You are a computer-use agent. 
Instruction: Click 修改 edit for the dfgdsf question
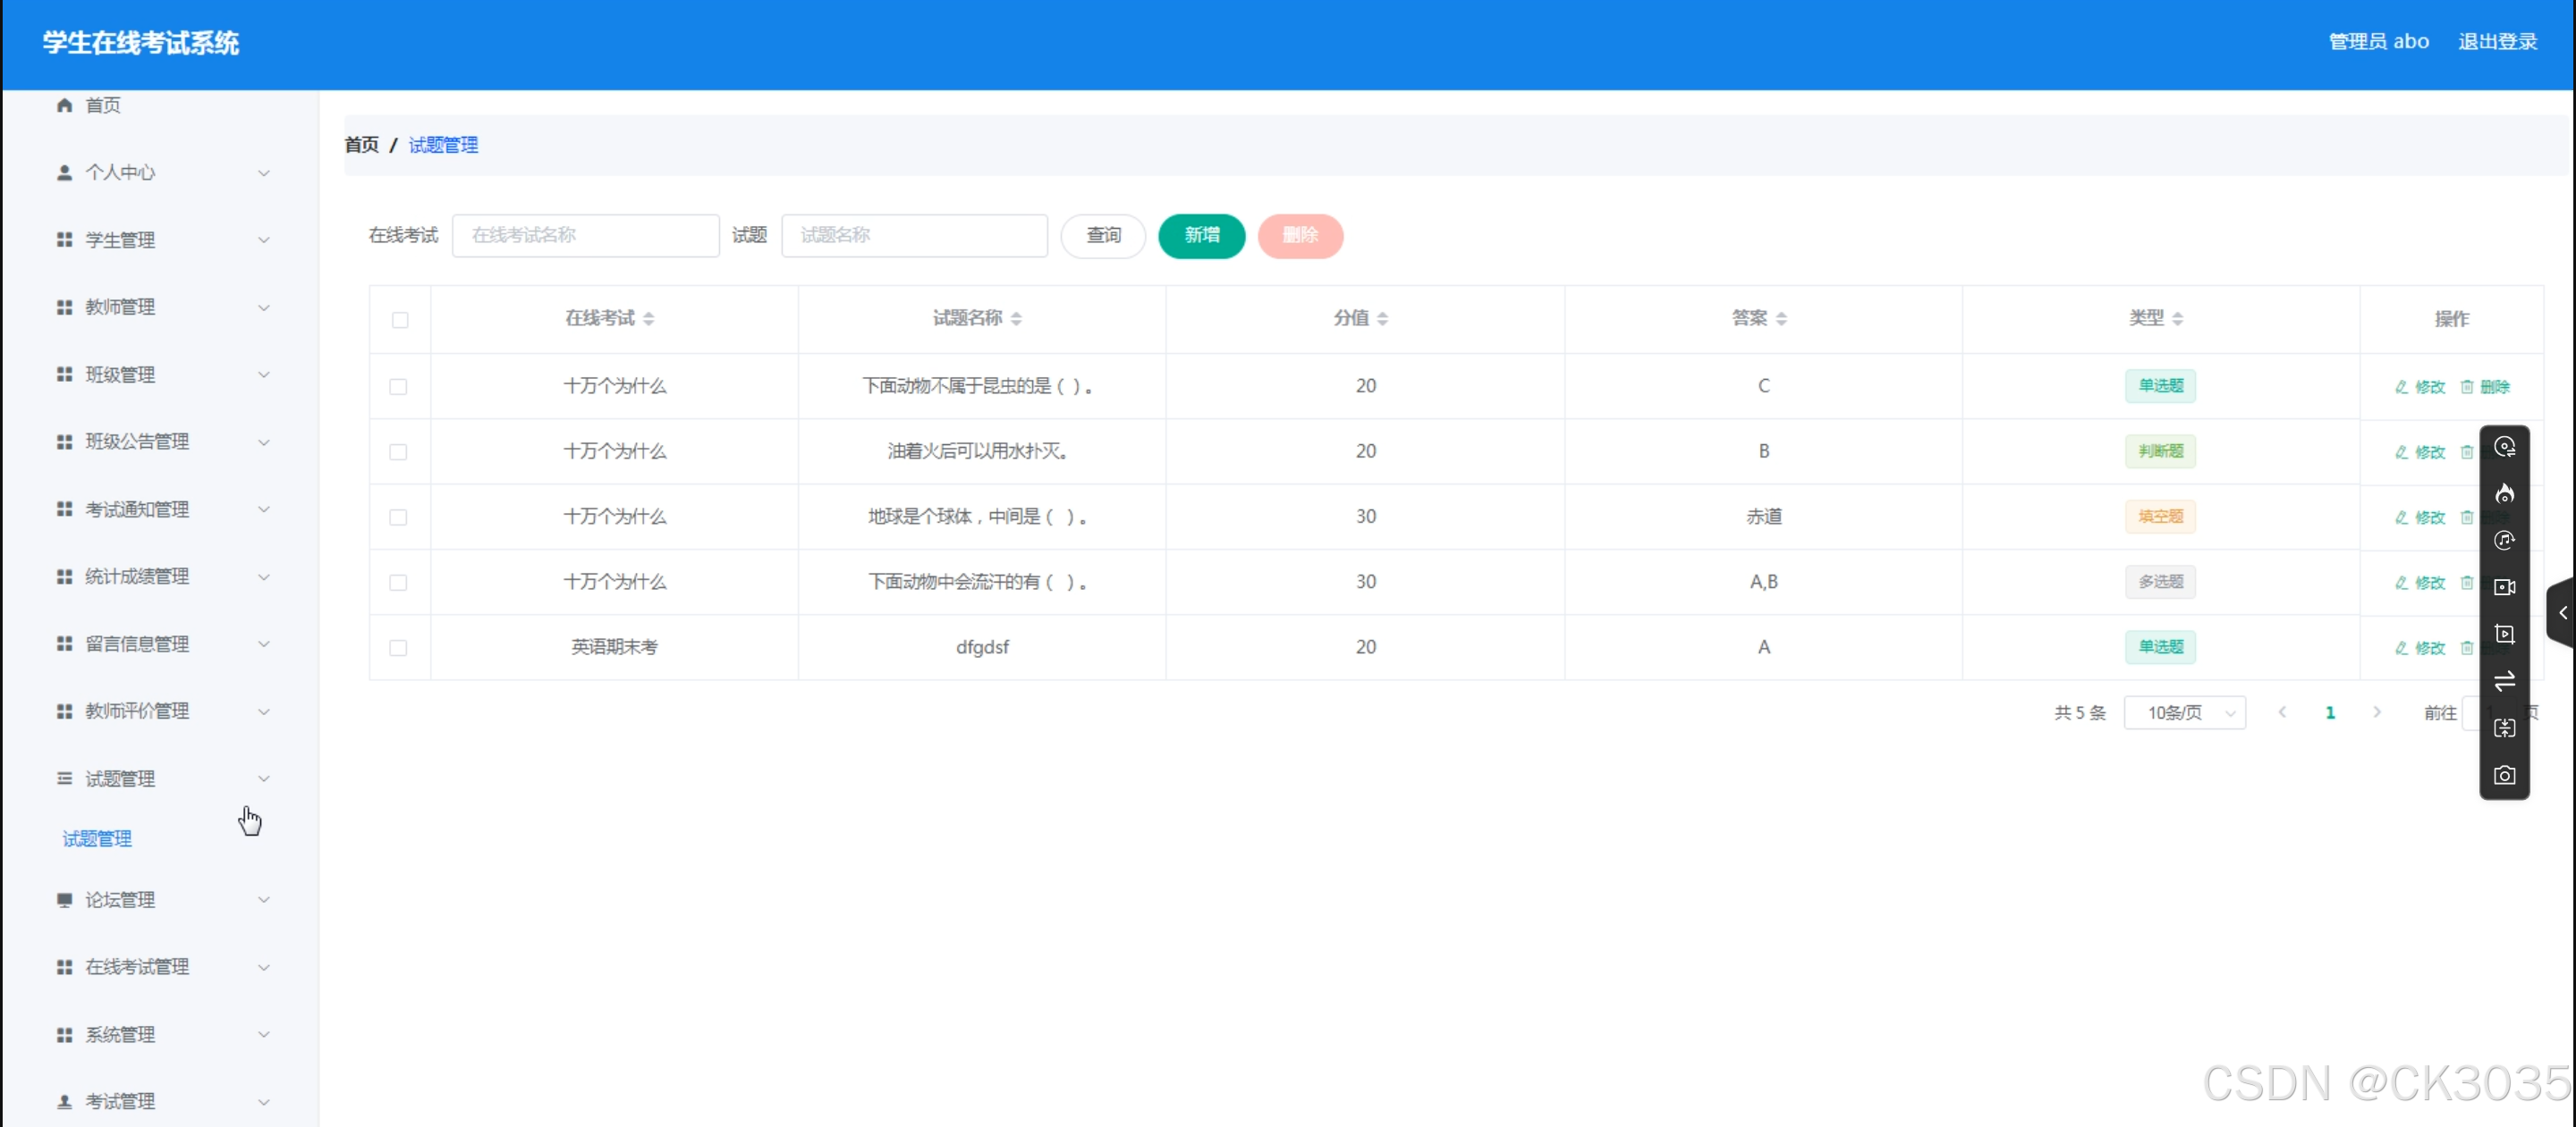(x=2420, y=647)
